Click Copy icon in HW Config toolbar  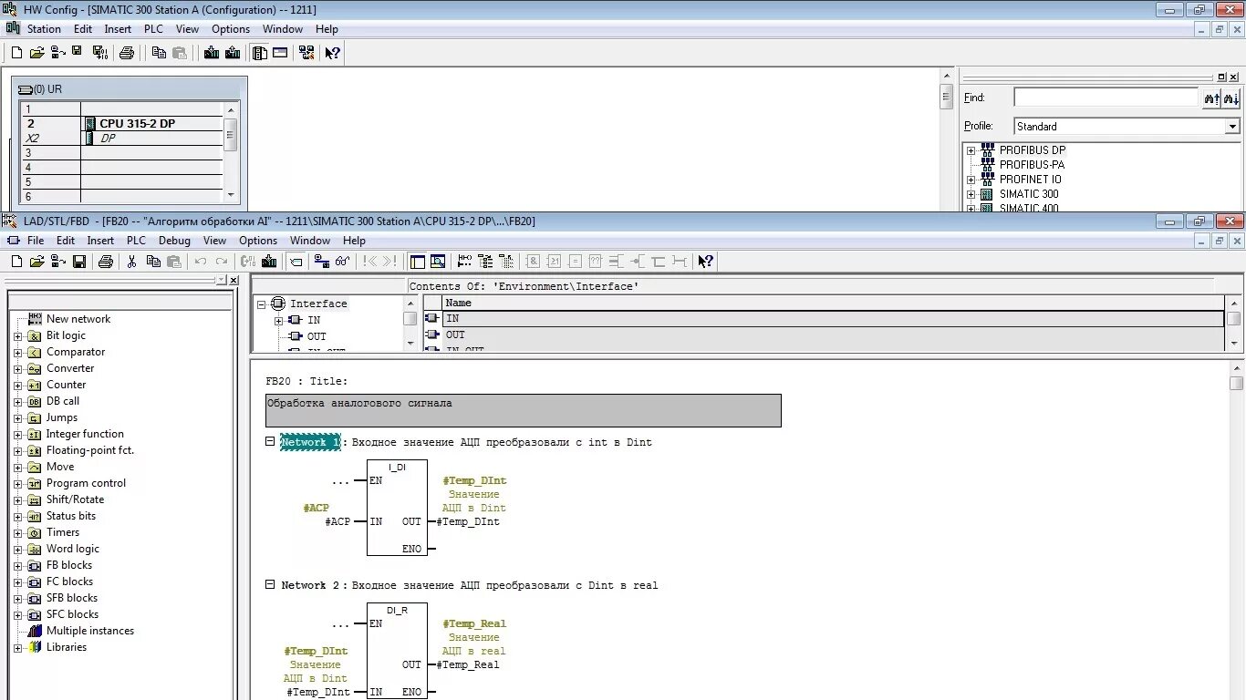(159, 53)
